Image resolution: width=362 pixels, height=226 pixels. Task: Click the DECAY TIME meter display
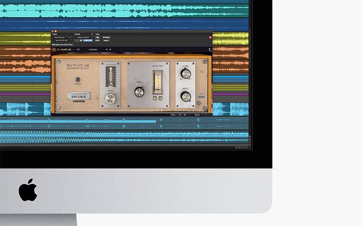[158, 82]
